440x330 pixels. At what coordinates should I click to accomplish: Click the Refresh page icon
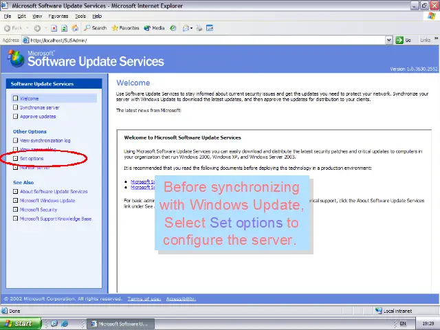pos(64,28)
